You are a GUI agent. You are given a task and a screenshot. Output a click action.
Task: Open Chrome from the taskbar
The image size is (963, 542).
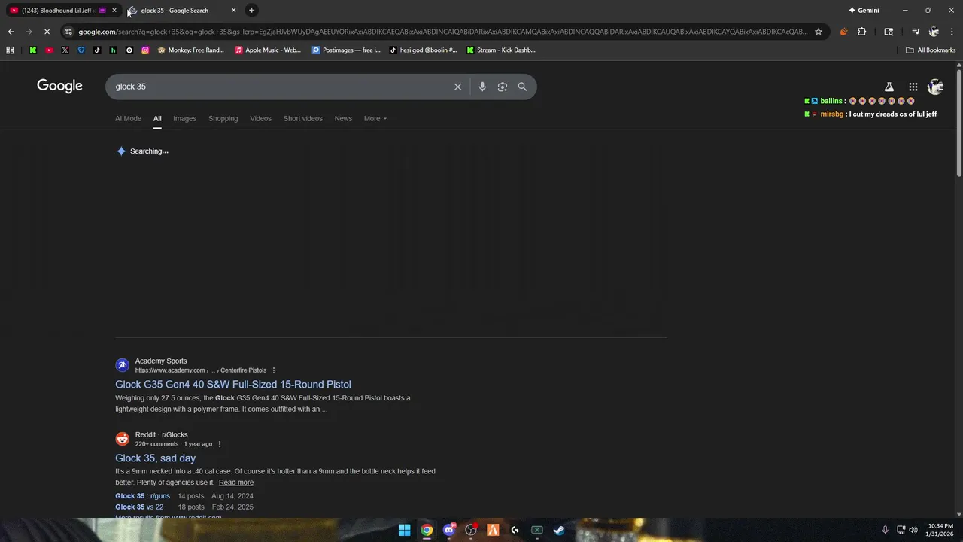click(427, 530)
